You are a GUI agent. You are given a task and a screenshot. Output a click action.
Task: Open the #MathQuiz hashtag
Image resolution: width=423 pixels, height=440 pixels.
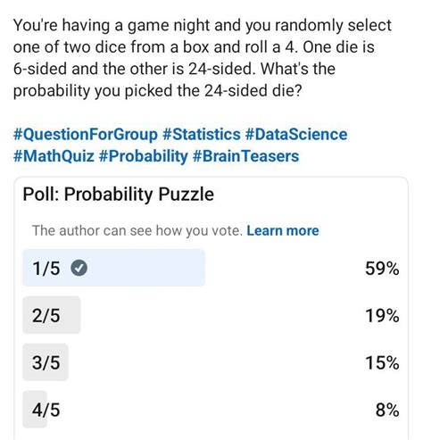[x=54, y=156]
